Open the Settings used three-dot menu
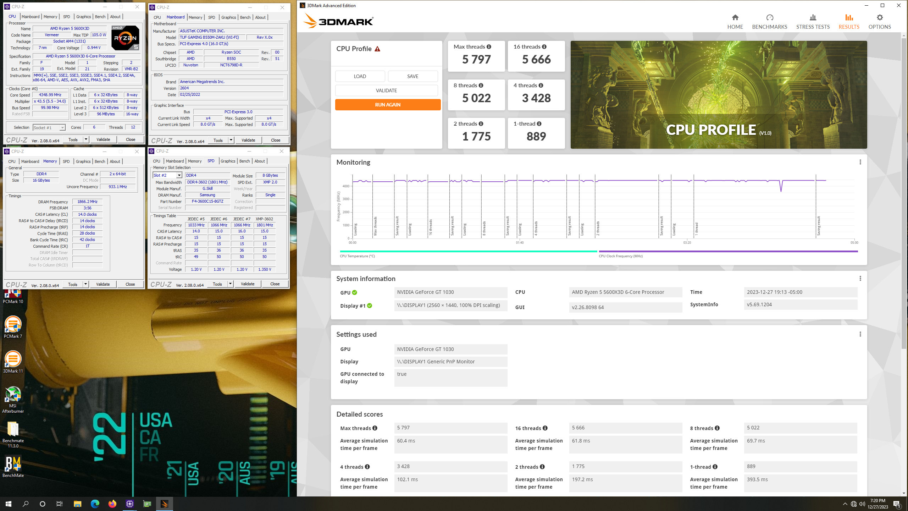This screenshot has height=511, width=908. pyautogui.click(x=860, y=334)
